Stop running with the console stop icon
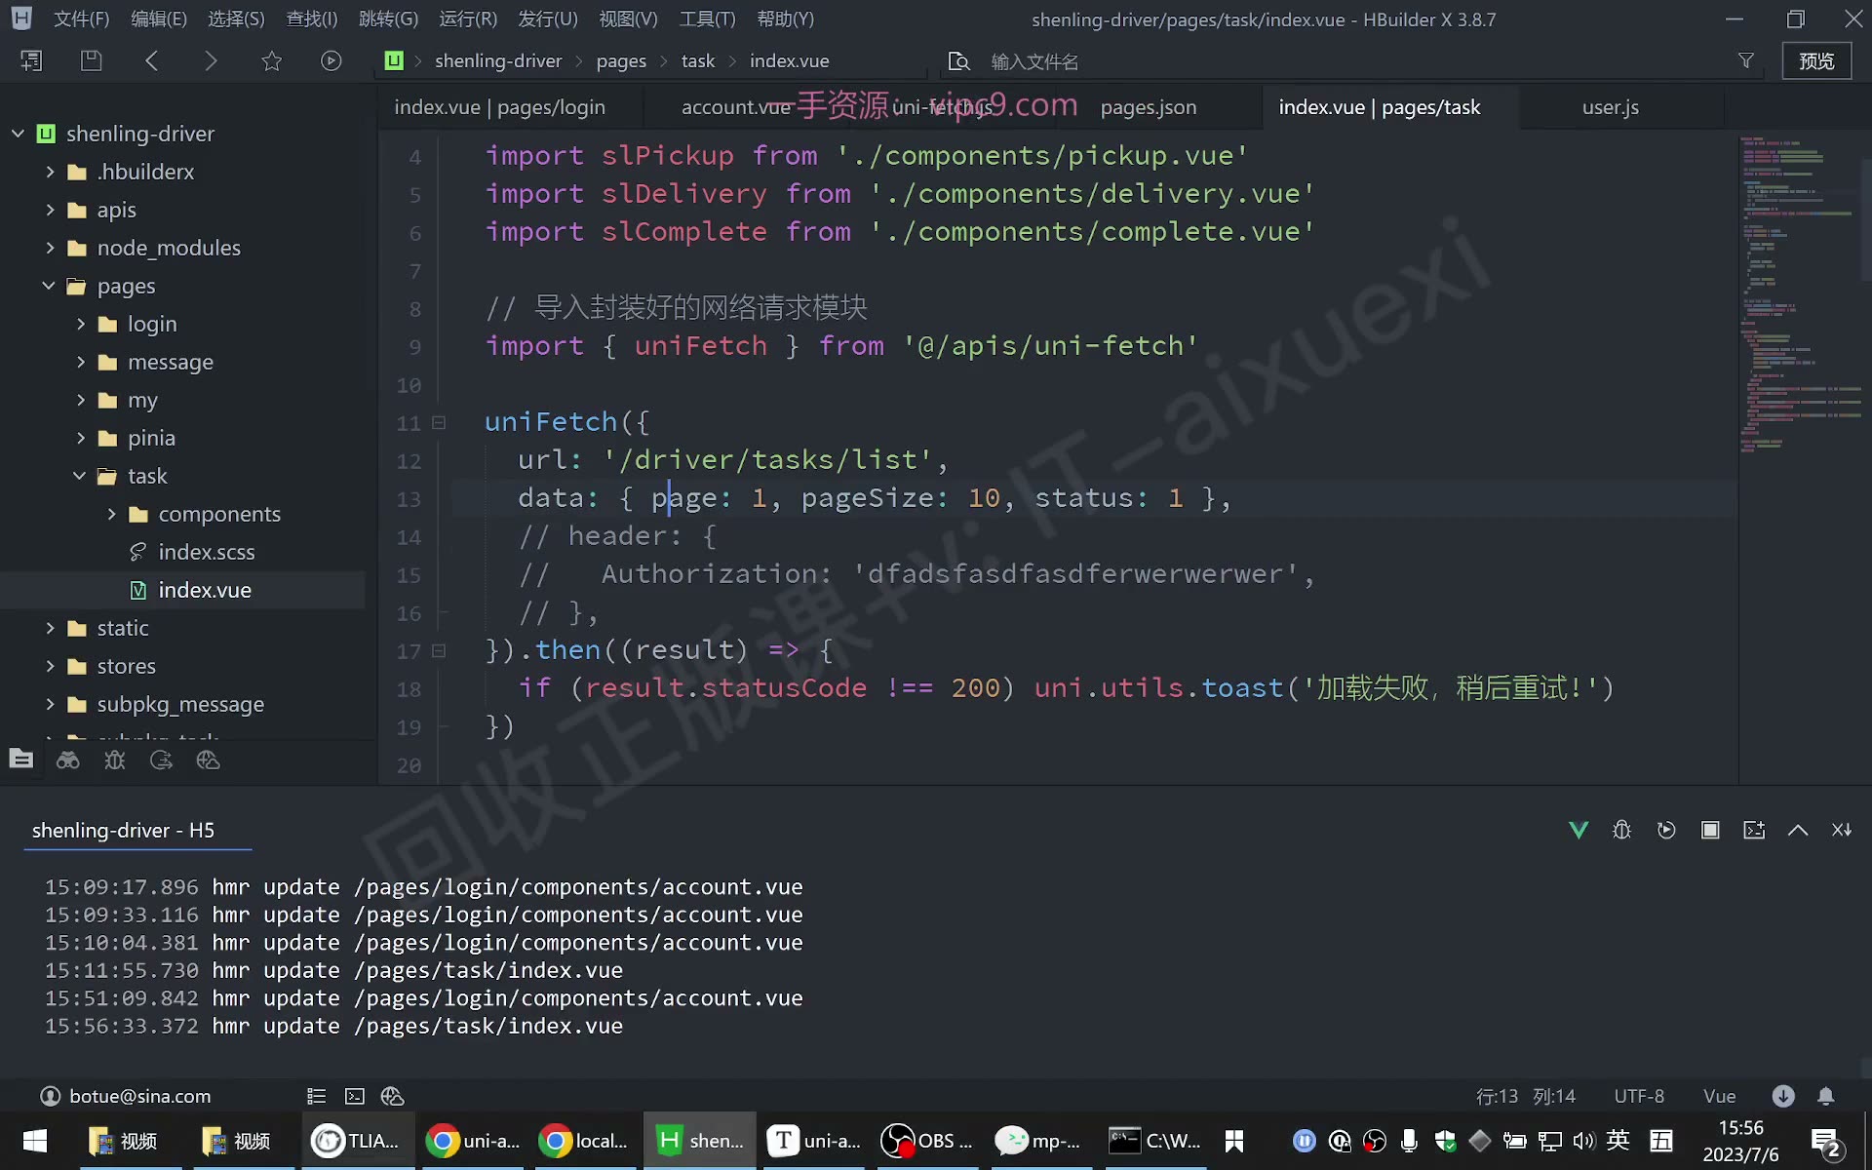Viewport: 1872px width, 1170px height. 1710,830
